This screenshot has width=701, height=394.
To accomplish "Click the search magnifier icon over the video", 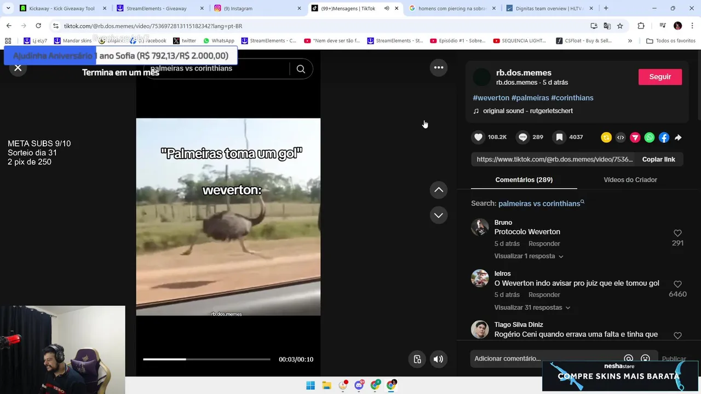I will (301, 68).
